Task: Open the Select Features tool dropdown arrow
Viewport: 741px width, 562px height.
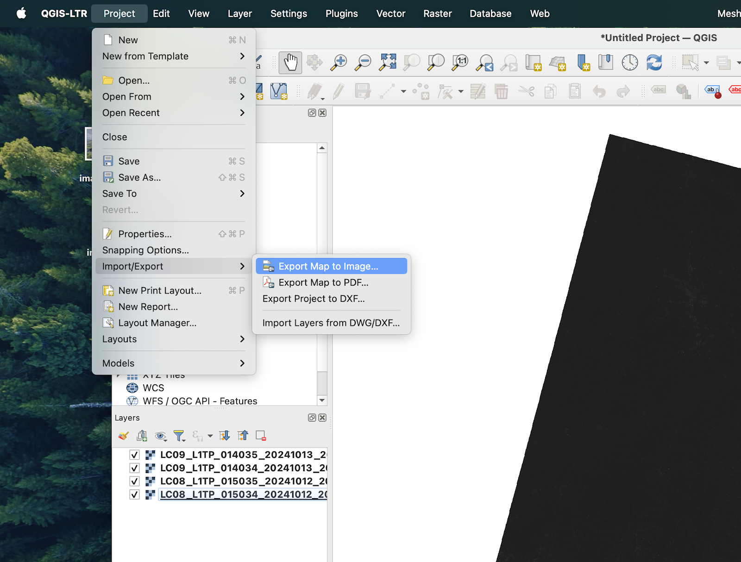Action: (x=706, y=62)
